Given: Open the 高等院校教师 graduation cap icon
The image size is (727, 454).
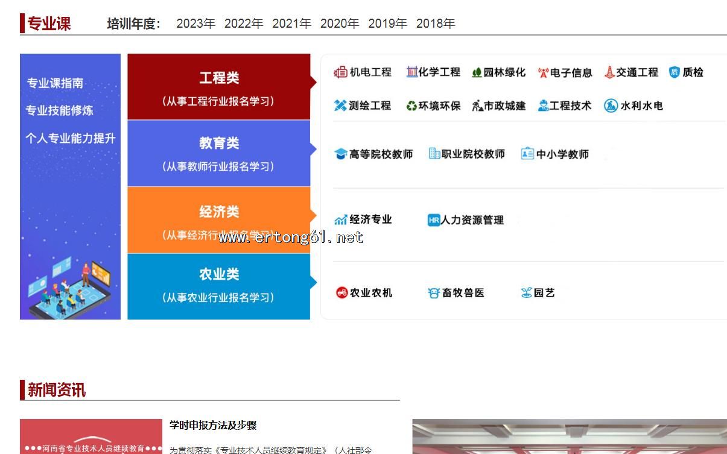Looking at the screenshot, I should point(341,154).
